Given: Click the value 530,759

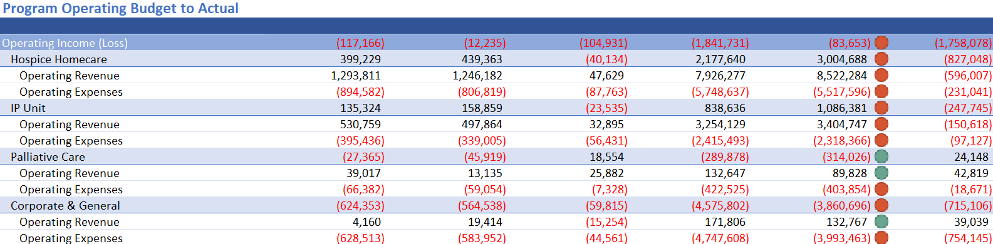Looking at the screenshot, I should (360, 125).
